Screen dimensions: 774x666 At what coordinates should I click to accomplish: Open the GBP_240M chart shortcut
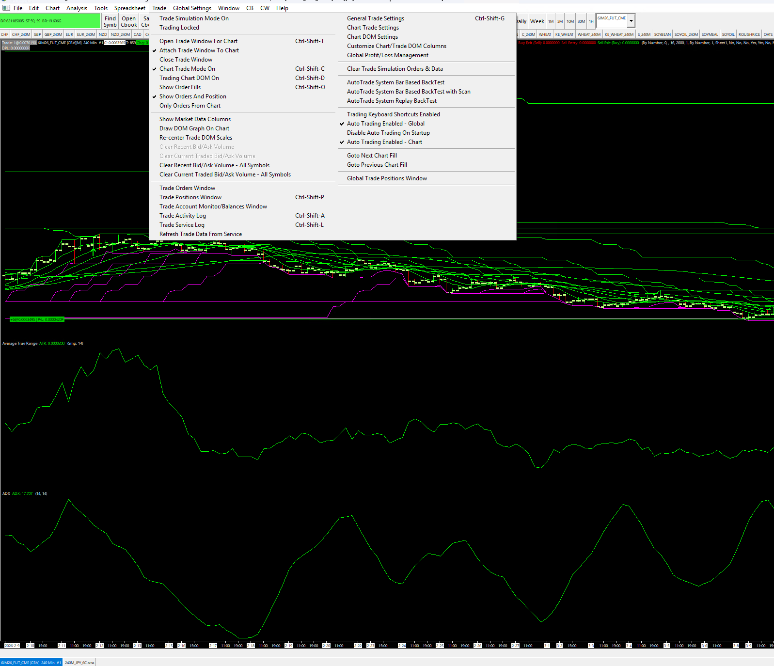click(53, 34)
